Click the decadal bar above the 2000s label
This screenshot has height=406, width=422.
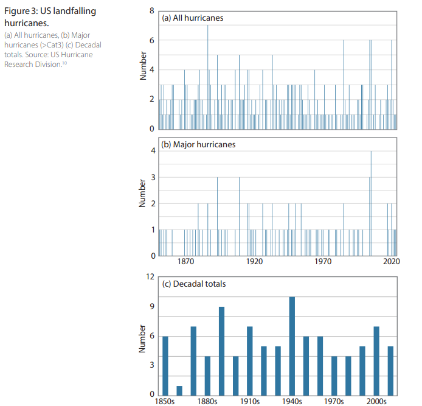coord(376,361)
